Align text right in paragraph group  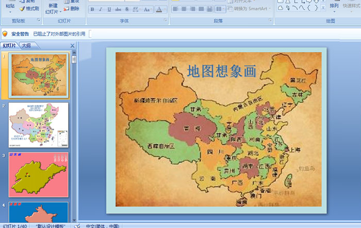[192, 9]
